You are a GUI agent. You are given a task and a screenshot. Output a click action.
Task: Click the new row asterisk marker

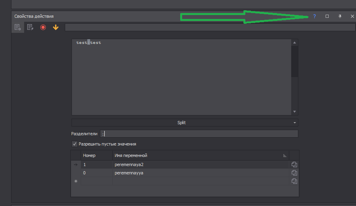76,181
